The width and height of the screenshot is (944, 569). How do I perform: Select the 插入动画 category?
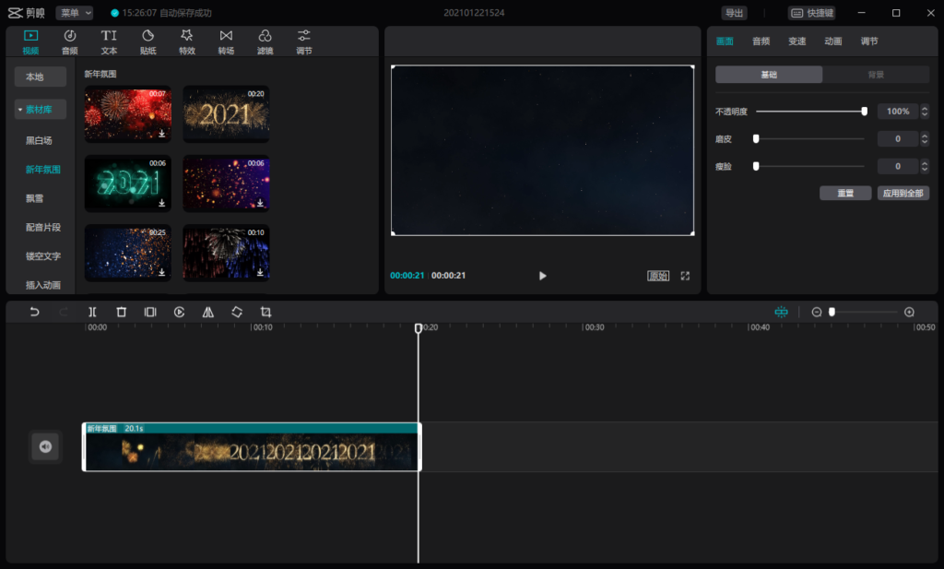point(42,285)
